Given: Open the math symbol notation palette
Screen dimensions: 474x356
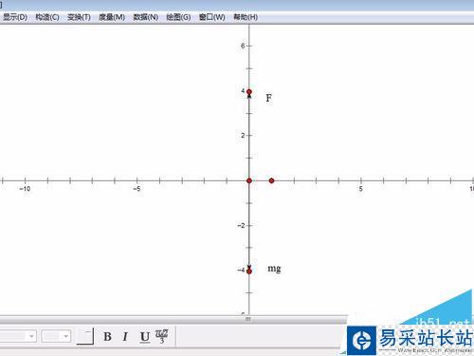Looking at the screenshot, I should [161, 336].
